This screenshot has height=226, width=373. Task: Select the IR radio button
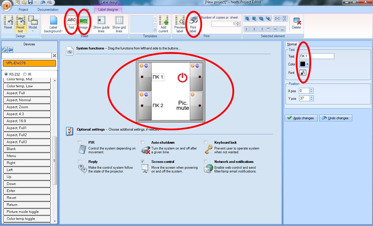(x=24, y=74)
